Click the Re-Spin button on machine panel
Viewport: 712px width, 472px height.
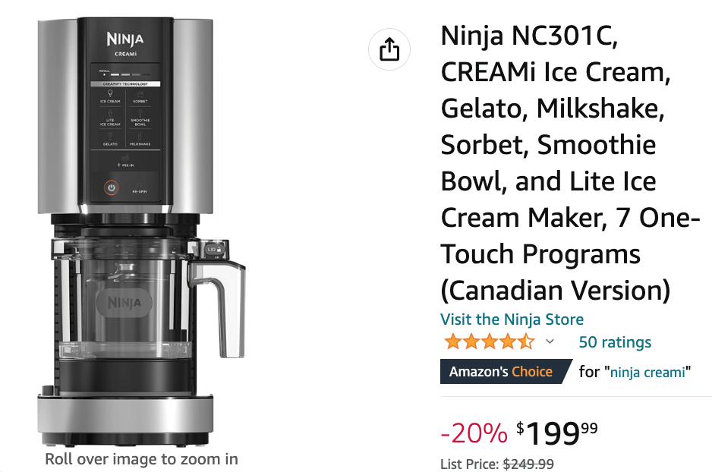coord(140,188)
